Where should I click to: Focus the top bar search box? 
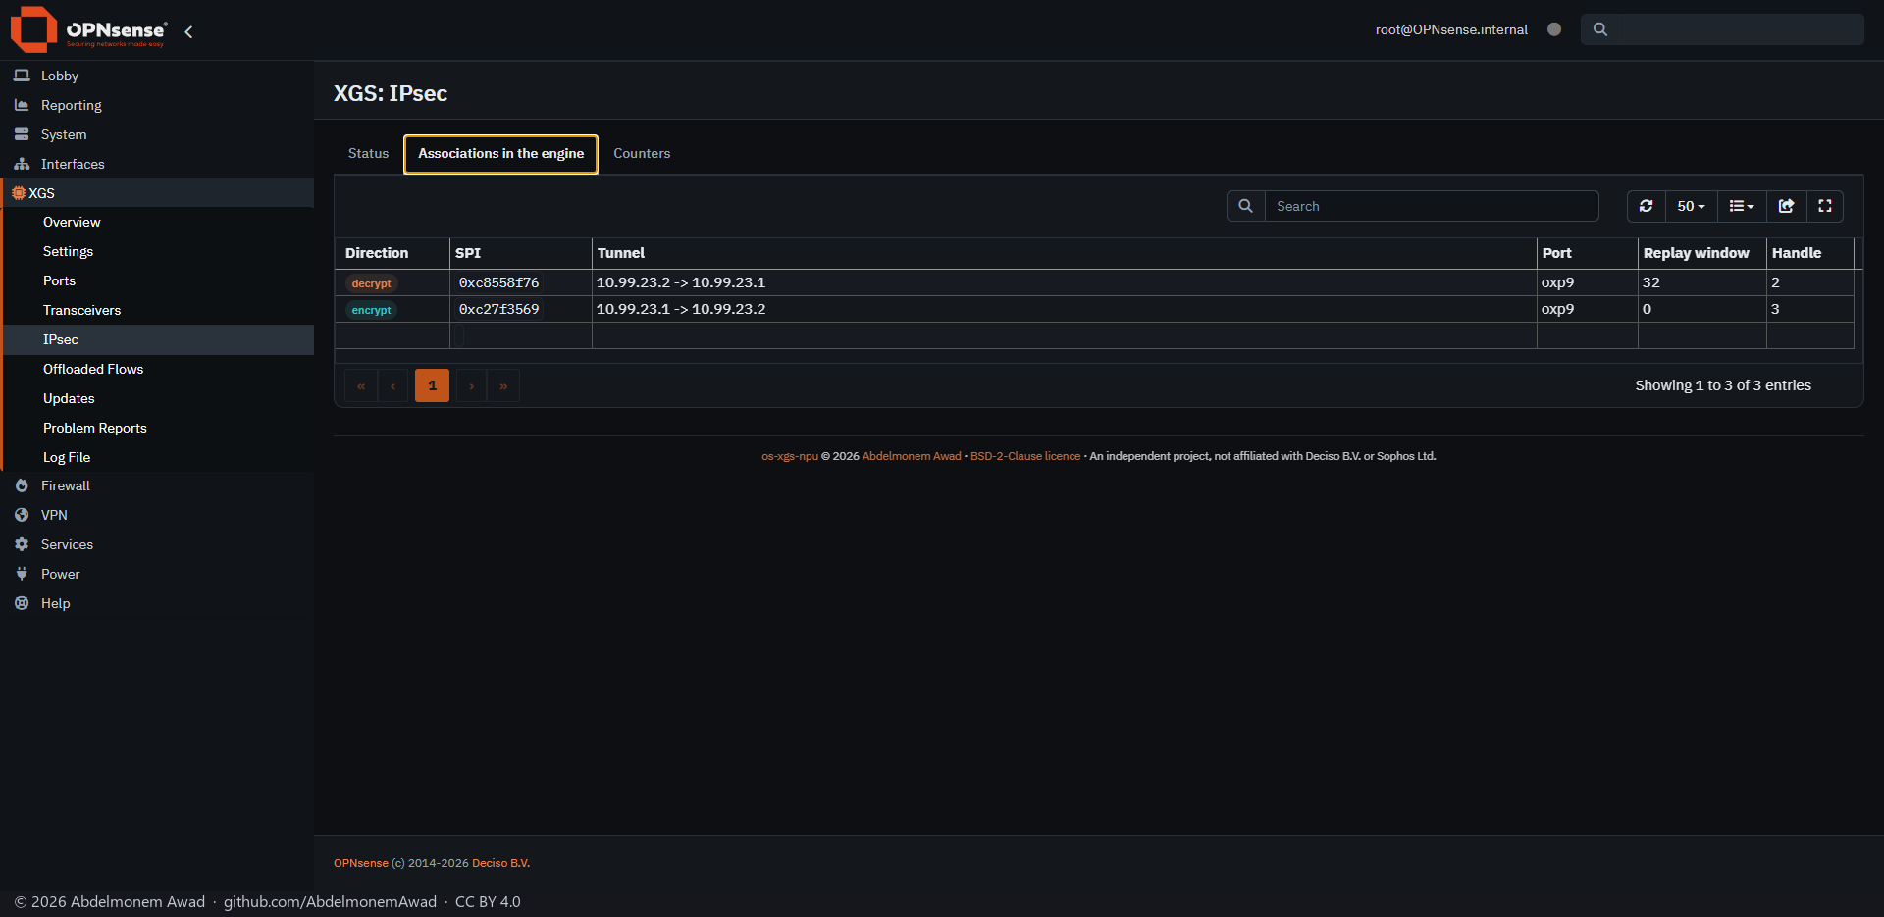pos(1722,29)
